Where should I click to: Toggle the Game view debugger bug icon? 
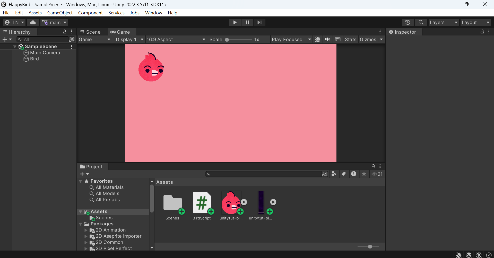tap(318, 39)
